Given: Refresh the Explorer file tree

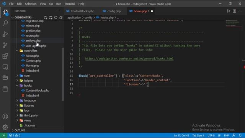Looking at the screenshot, I should pos(56,17).
